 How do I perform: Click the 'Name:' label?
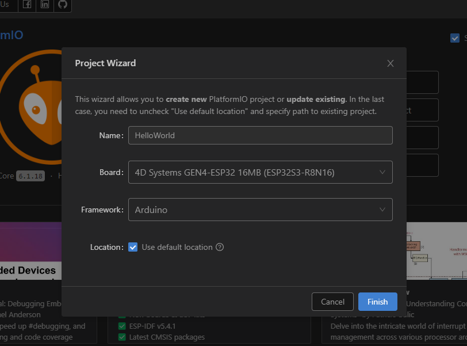(111, 135)
